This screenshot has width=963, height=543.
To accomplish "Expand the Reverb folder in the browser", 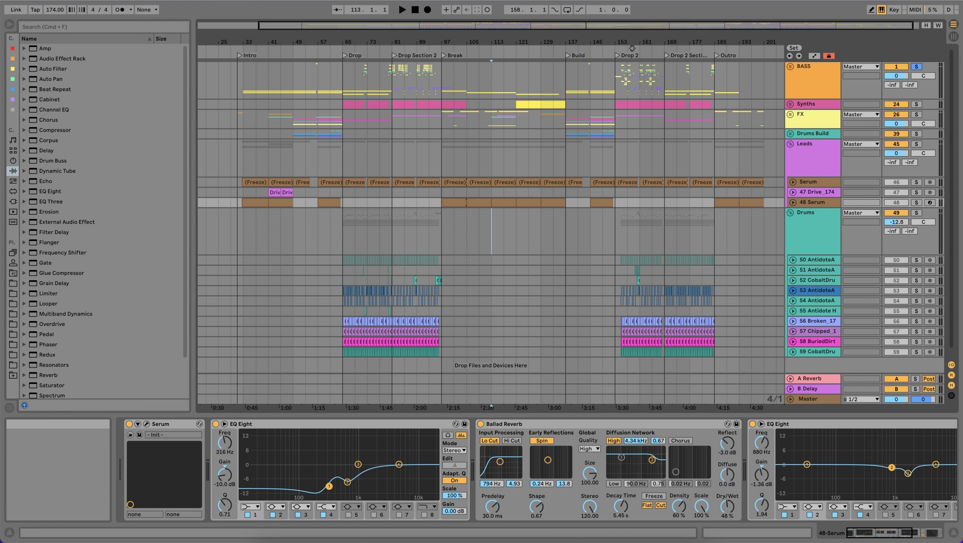I will click(24, 375).
